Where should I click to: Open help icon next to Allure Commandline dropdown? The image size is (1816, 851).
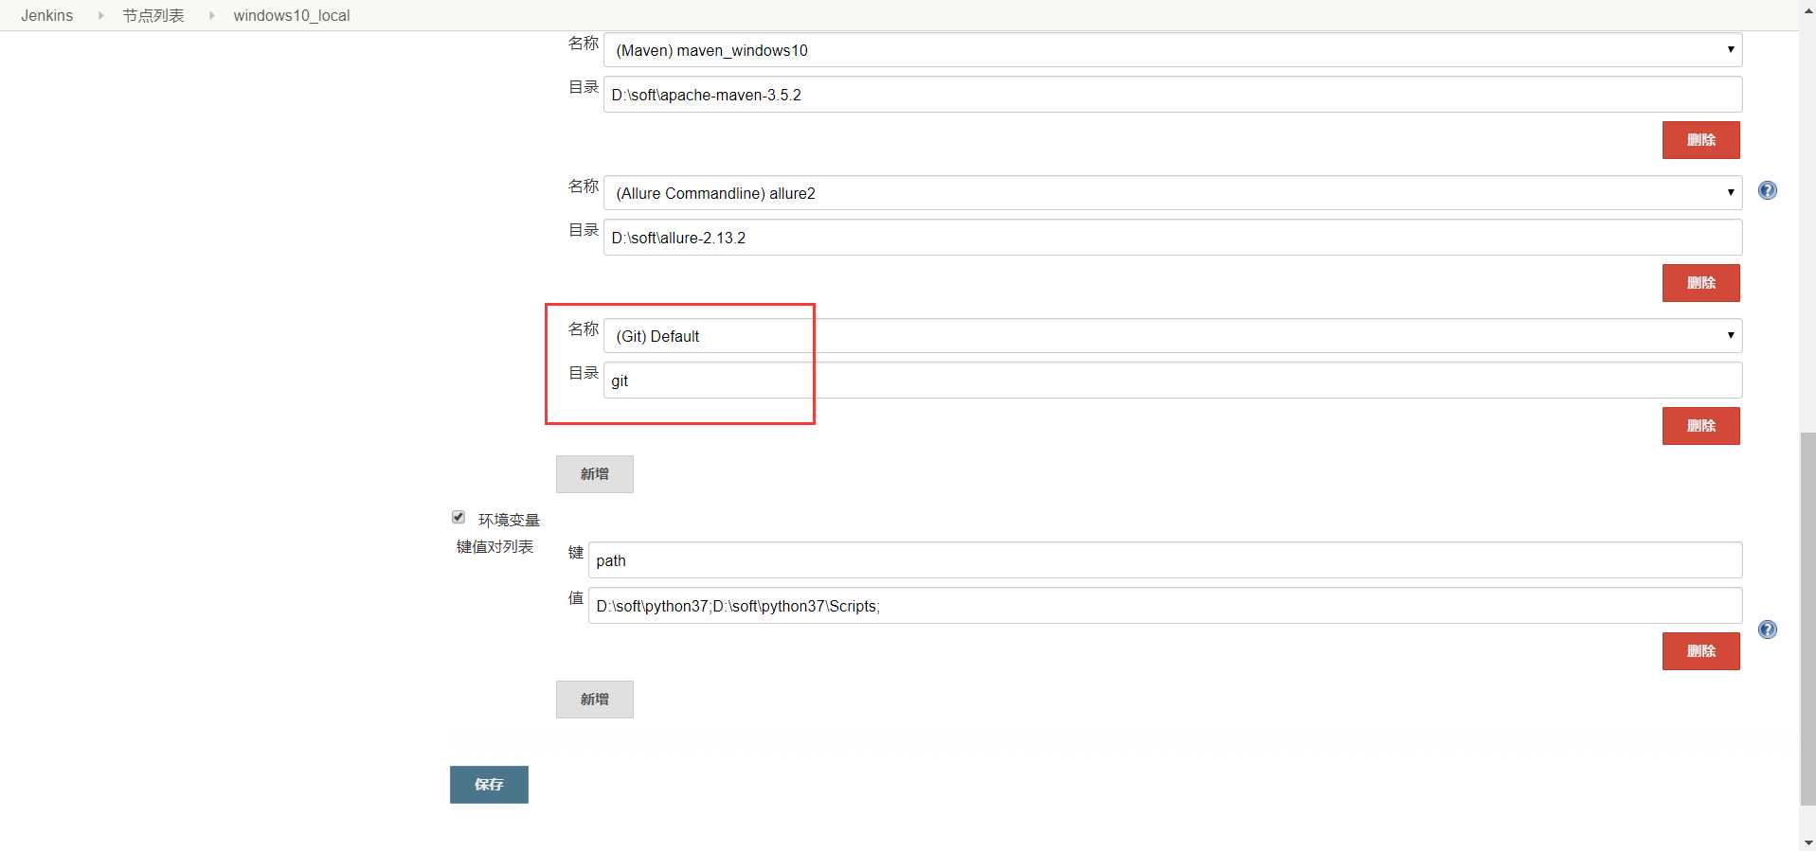(1767, 190)
